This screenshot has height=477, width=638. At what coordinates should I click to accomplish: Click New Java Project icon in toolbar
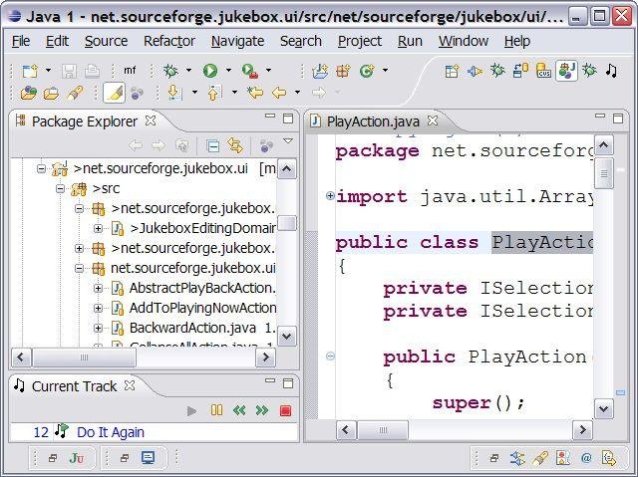point(320,71)
